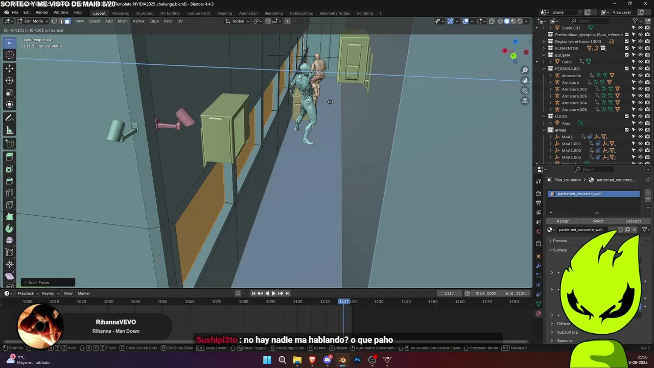The height and width of the screenshot is (368, 654).
Task: Click the pan view hand icon
Action: [525, 80]
